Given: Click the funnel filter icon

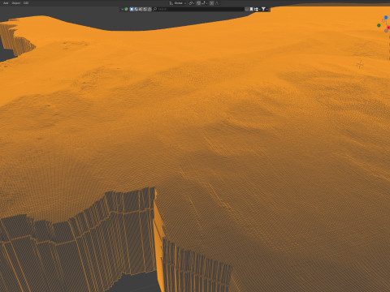Looking at the screenshot, I should click(263, 9).
